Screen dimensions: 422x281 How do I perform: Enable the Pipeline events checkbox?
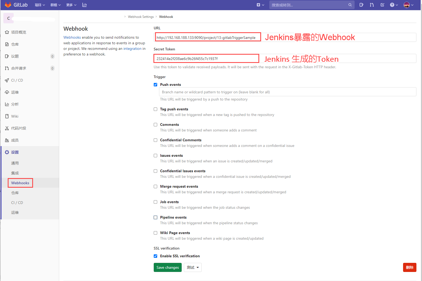click(156, 217)
